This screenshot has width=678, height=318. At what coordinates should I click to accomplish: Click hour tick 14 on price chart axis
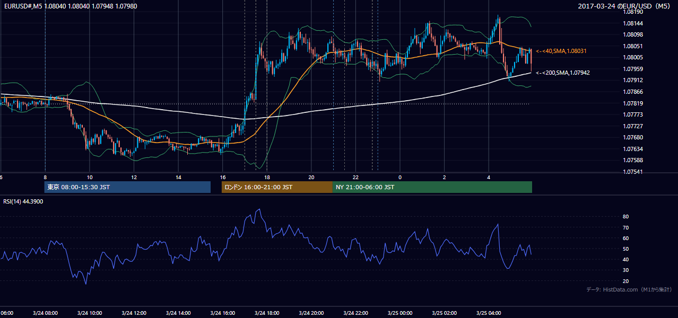point(178,177)
